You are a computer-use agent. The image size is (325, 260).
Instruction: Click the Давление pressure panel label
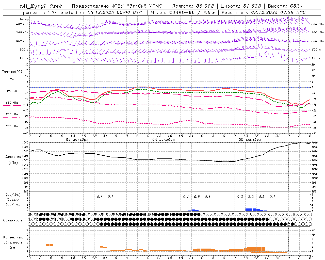(13, 157)
